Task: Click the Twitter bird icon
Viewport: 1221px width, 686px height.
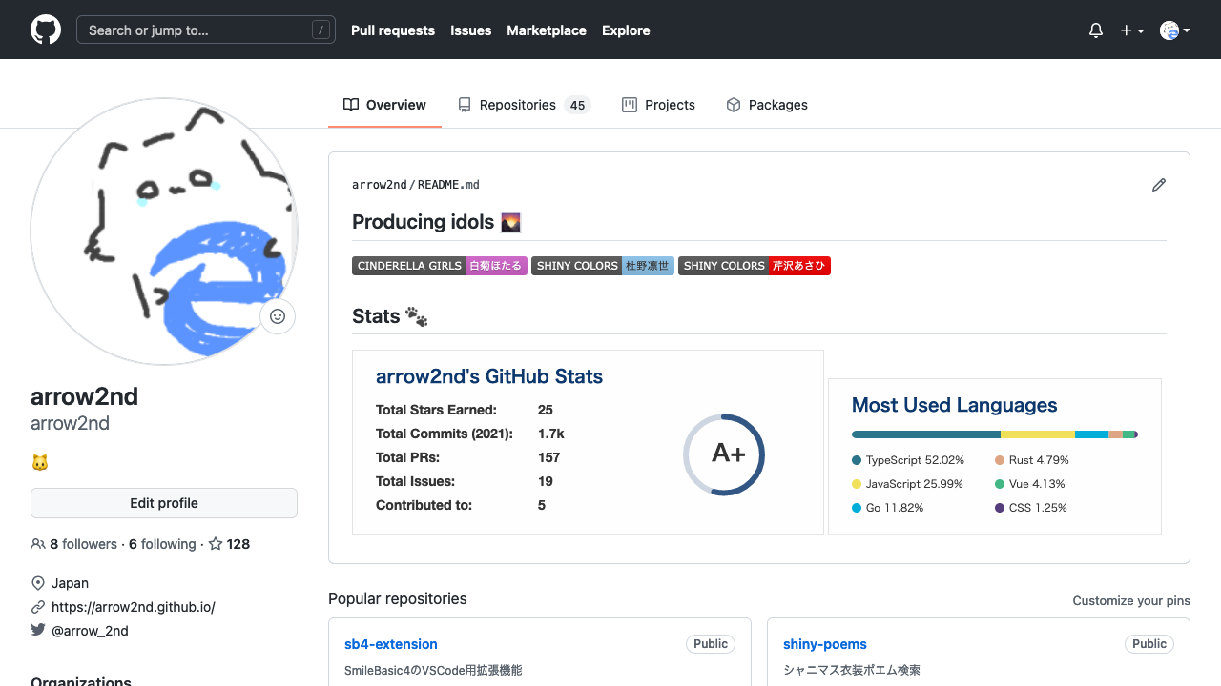Action: [x=38, y=630]
